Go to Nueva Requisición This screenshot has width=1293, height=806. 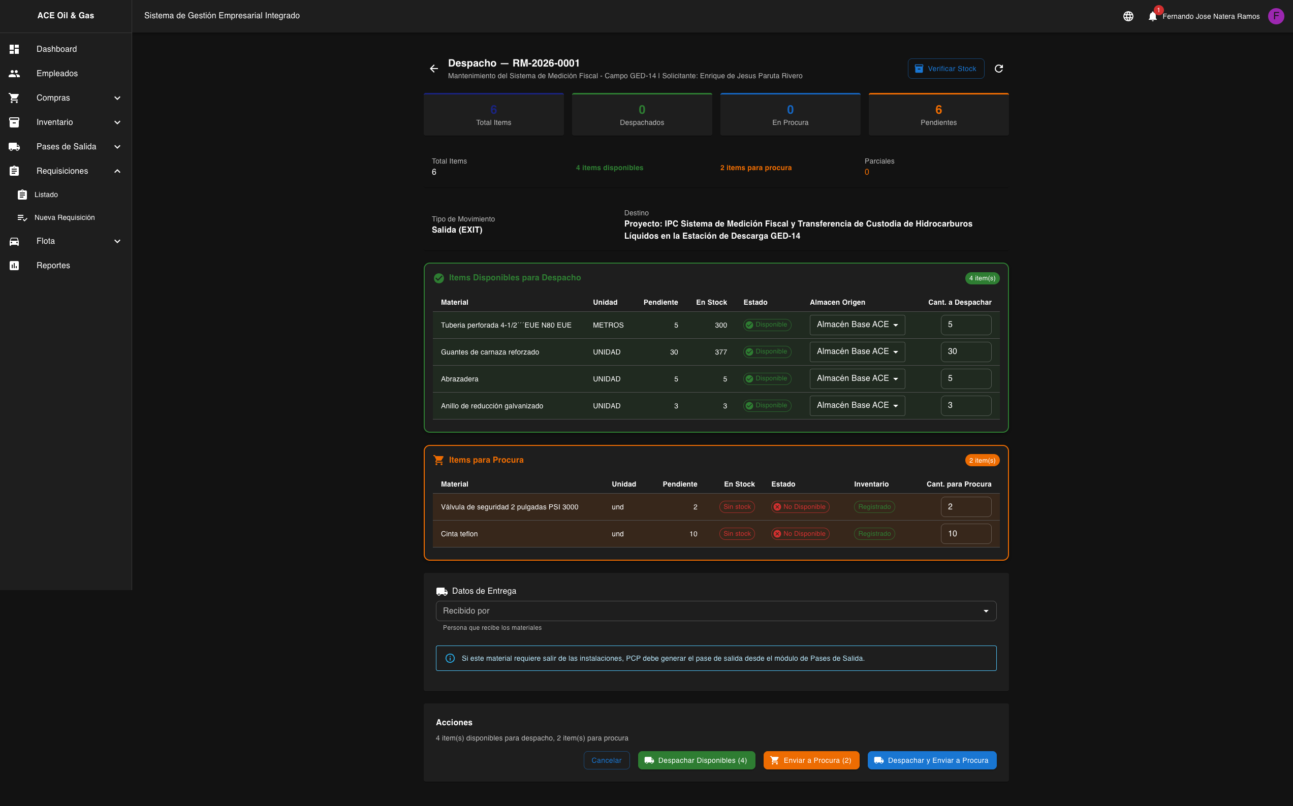click(65, 217)
